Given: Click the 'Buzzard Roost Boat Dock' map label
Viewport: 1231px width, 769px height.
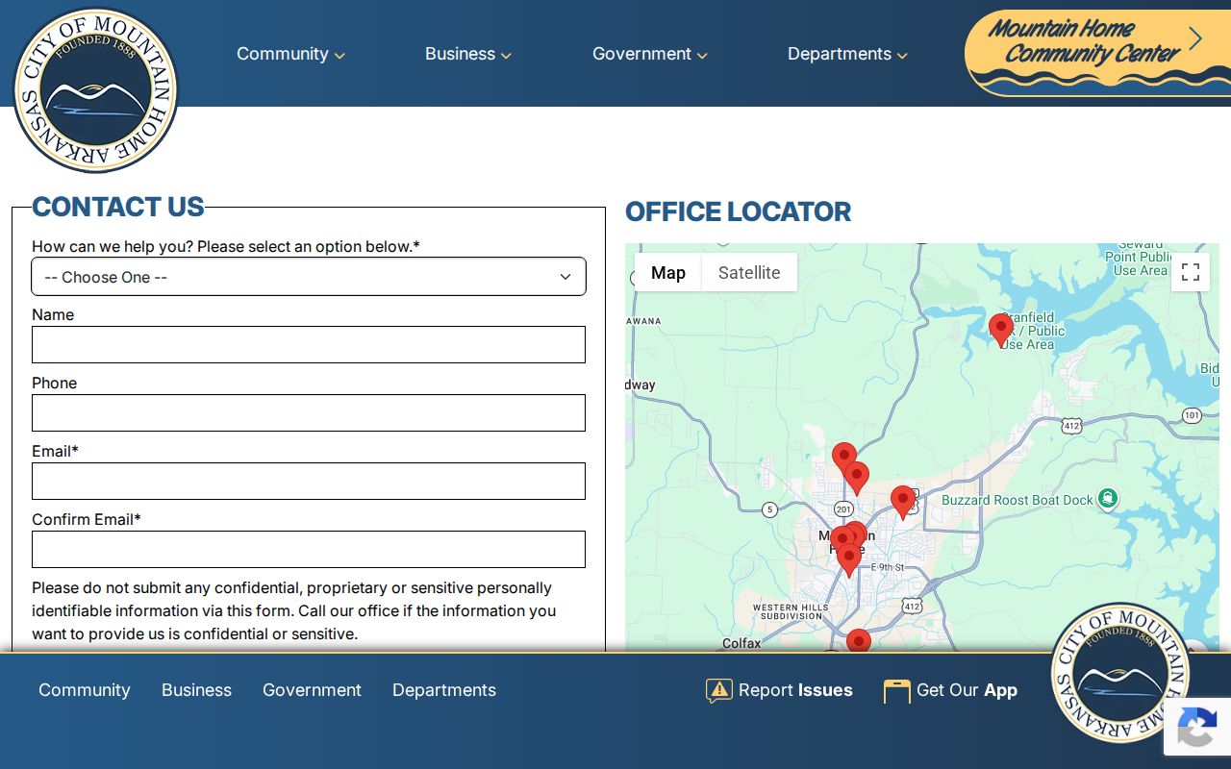Looking at the screenshot, I should click(1017, 500).
